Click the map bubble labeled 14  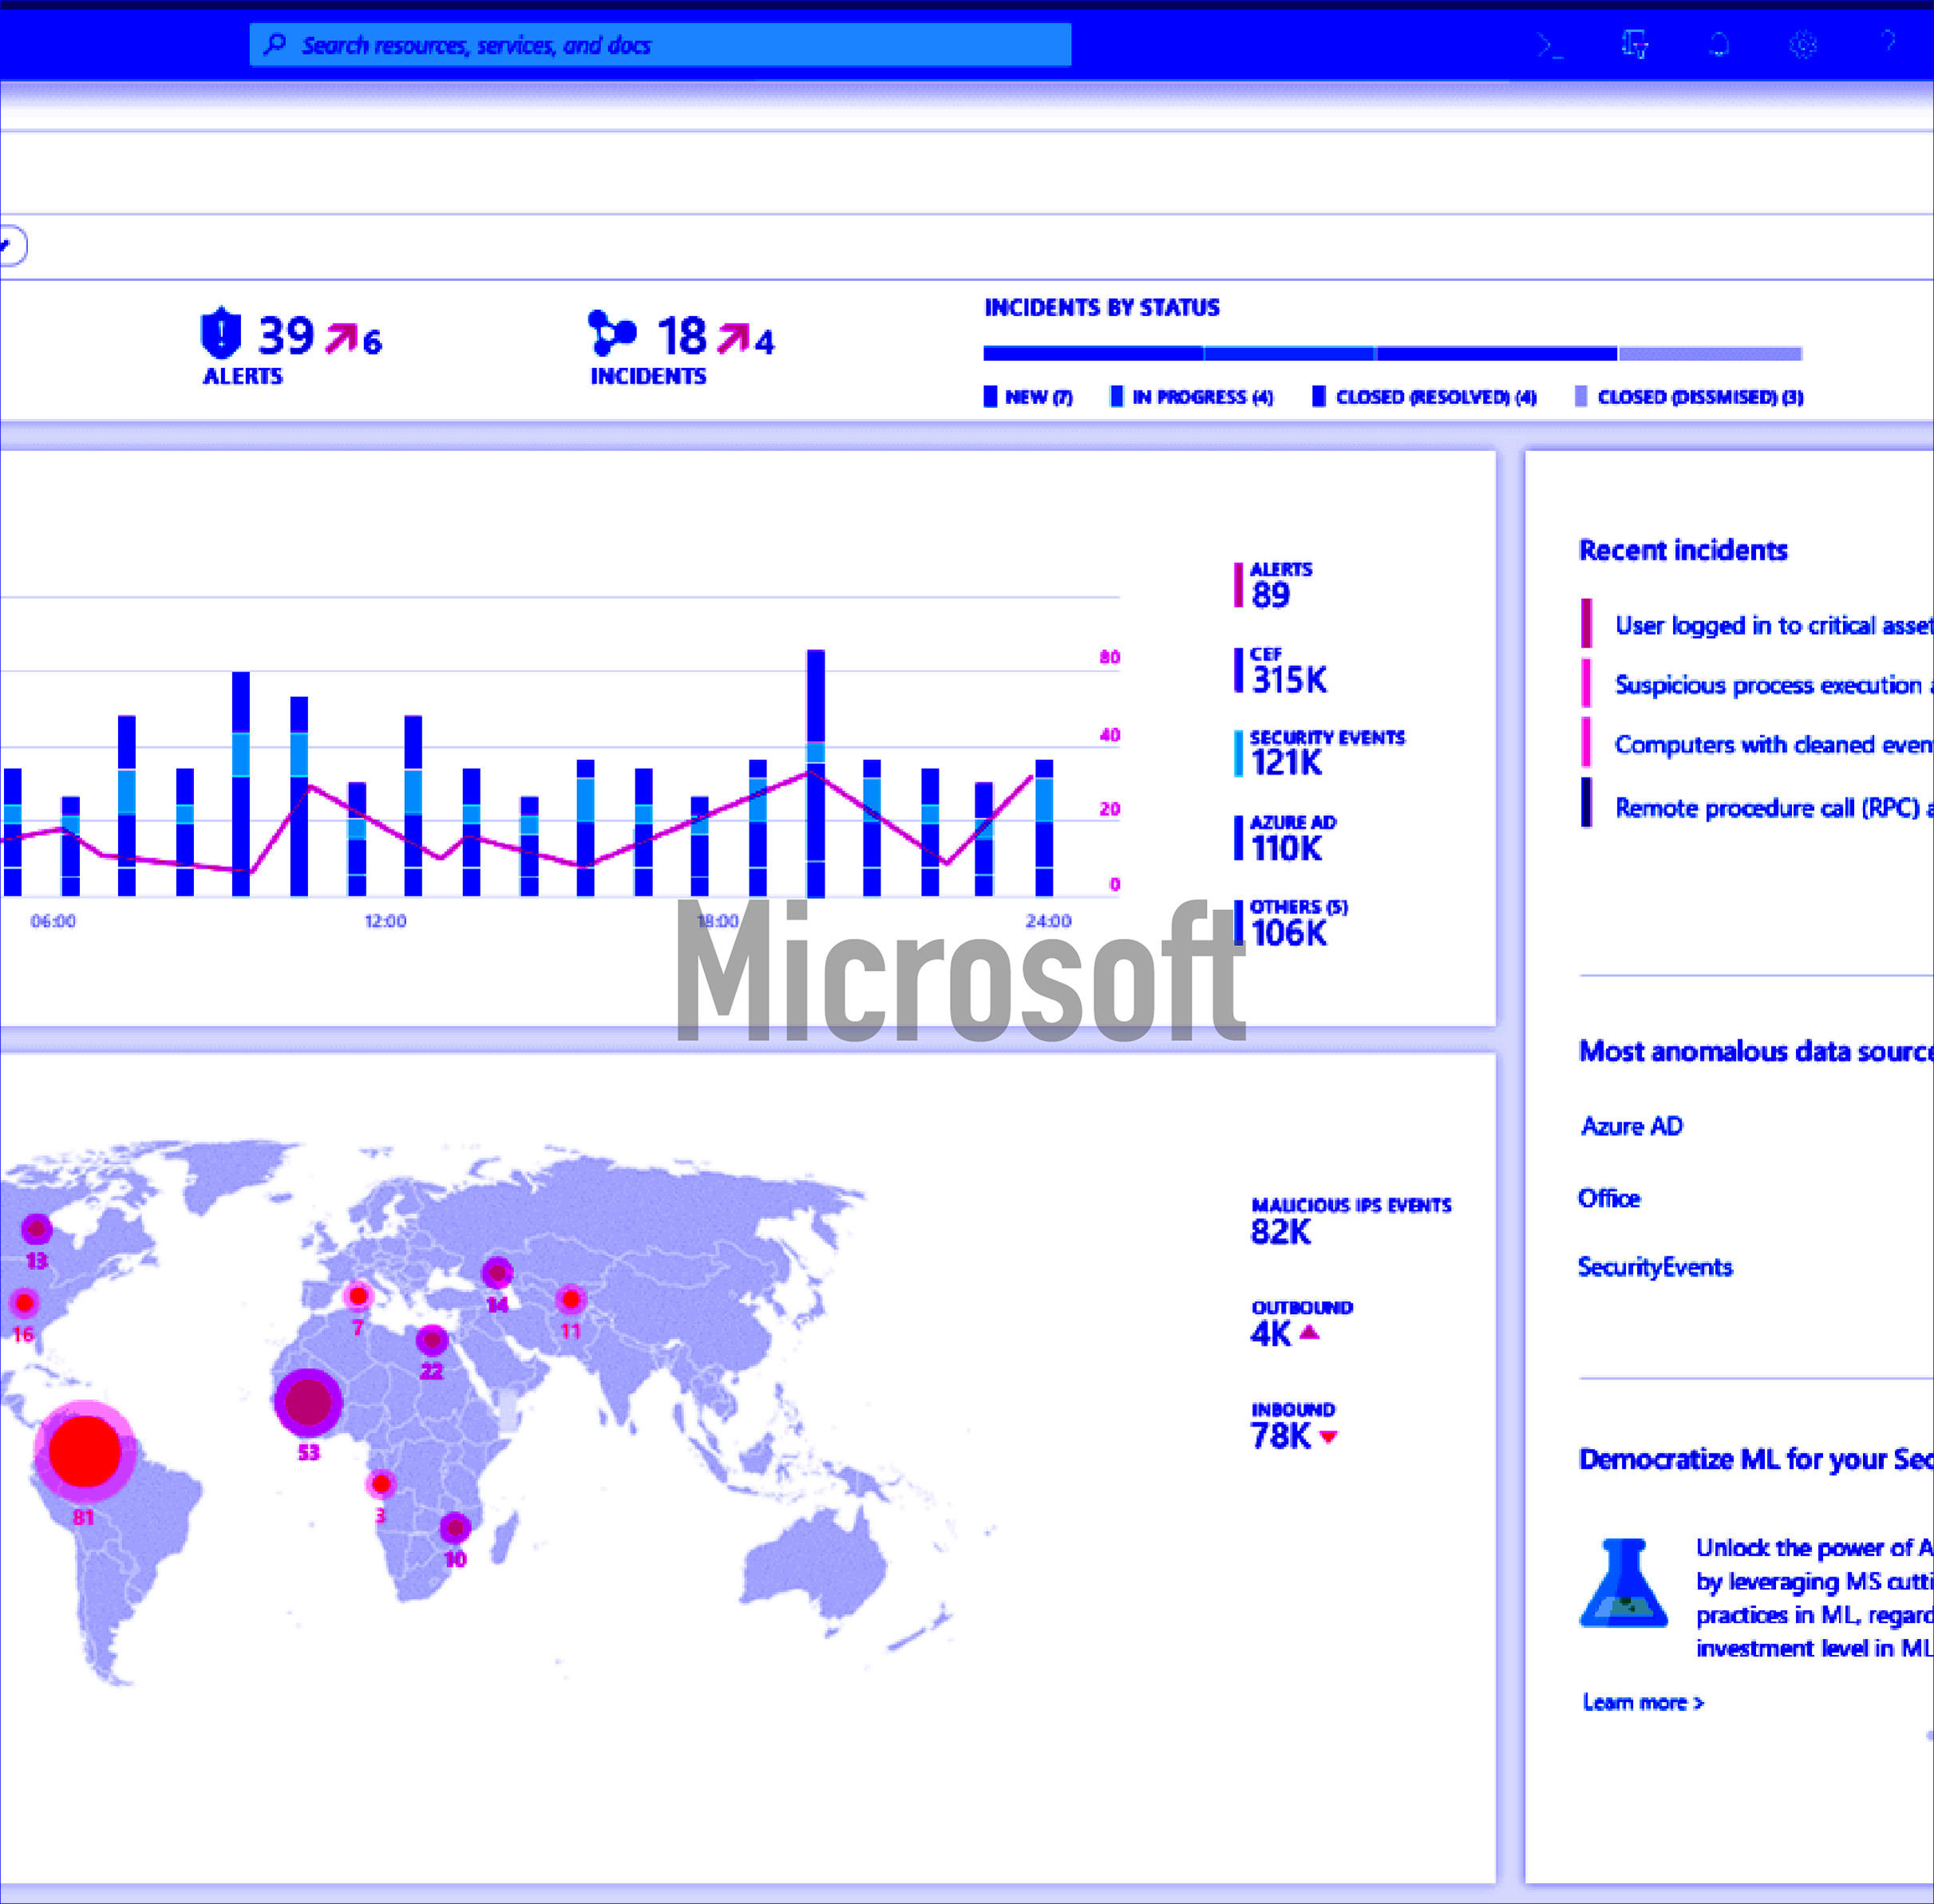[497, 1273]
